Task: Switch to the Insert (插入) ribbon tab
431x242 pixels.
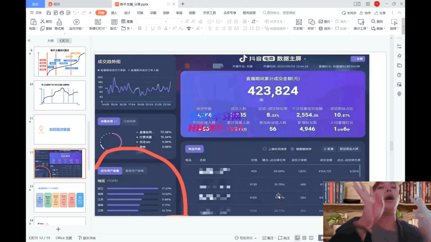Action: point(114,13)
